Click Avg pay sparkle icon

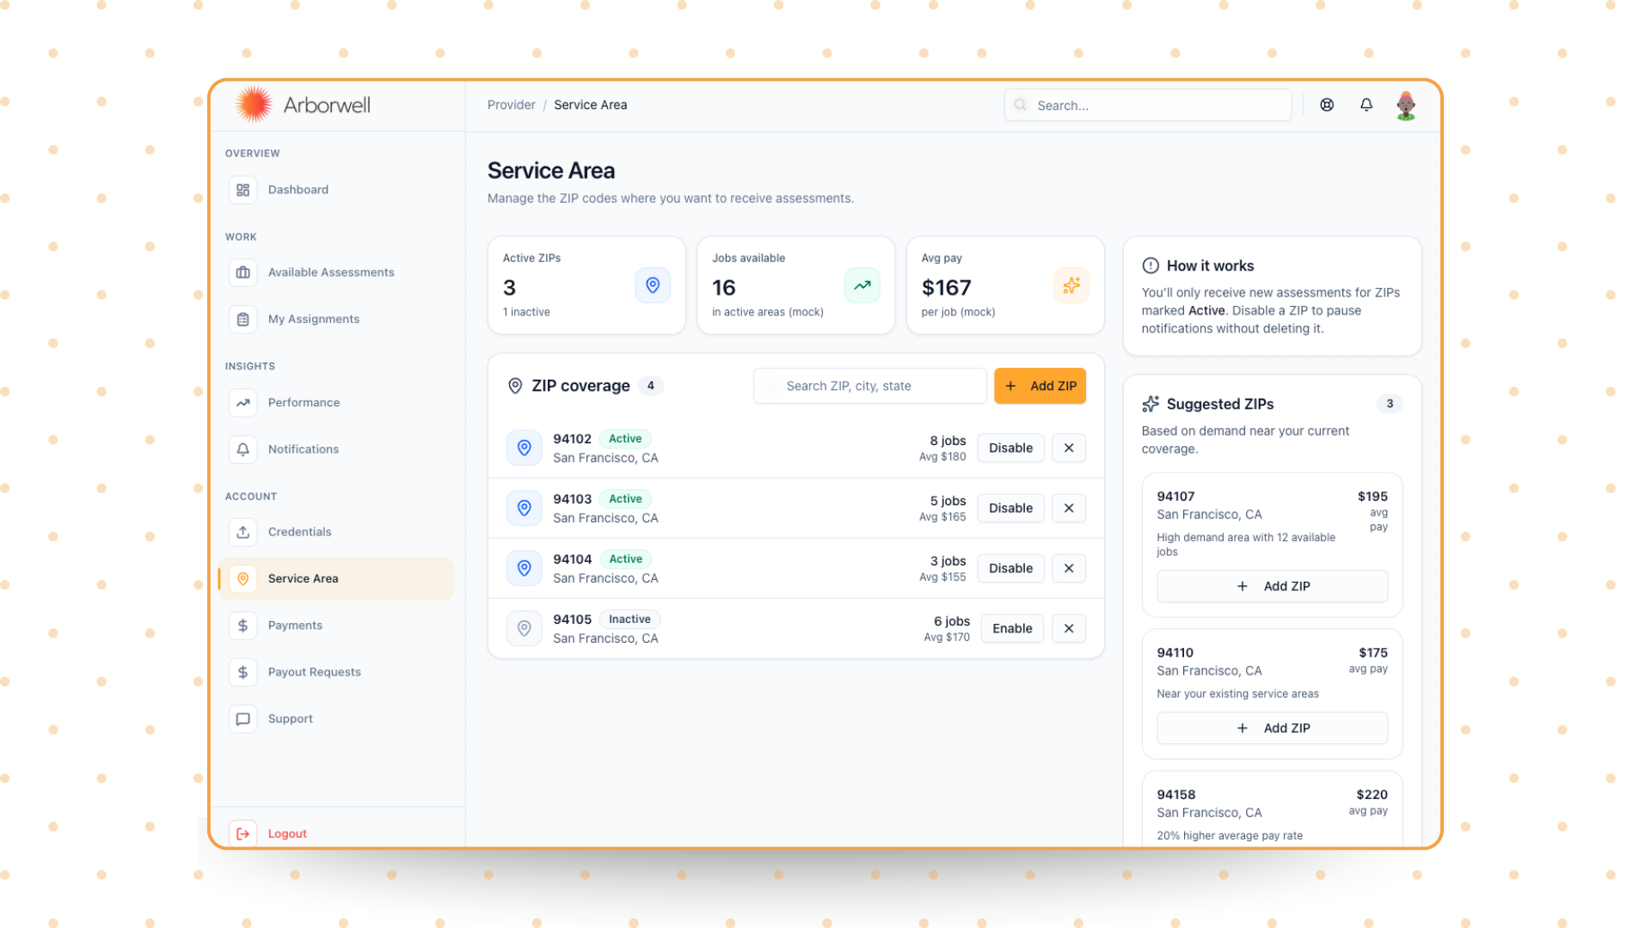point(1071,285)
